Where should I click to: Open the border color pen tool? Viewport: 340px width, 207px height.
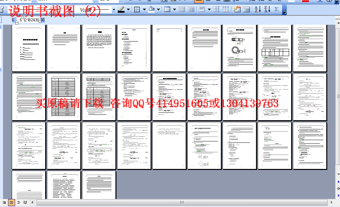(121, 10)
